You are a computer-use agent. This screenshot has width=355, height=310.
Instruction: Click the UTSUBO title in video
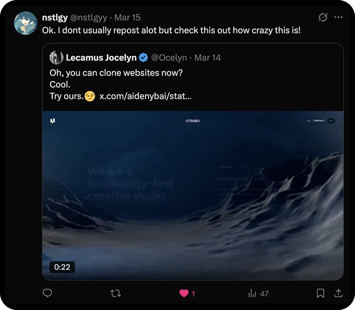(192, 121)
